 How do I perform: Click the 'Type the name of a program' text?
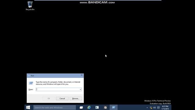[x=58, y=83]
